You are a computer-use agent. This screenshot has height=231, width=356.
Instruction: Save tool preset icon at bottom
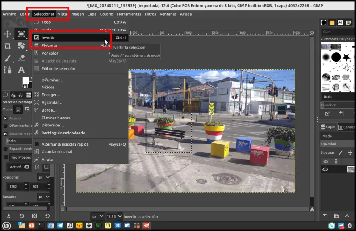8,216
